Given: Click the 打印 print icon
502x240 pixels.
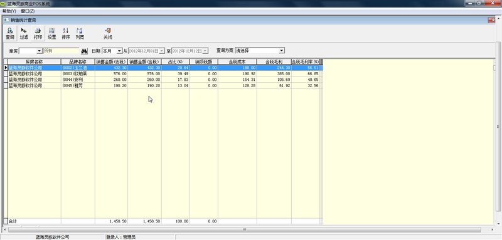Looking at the screenshot, I should 38,34.
